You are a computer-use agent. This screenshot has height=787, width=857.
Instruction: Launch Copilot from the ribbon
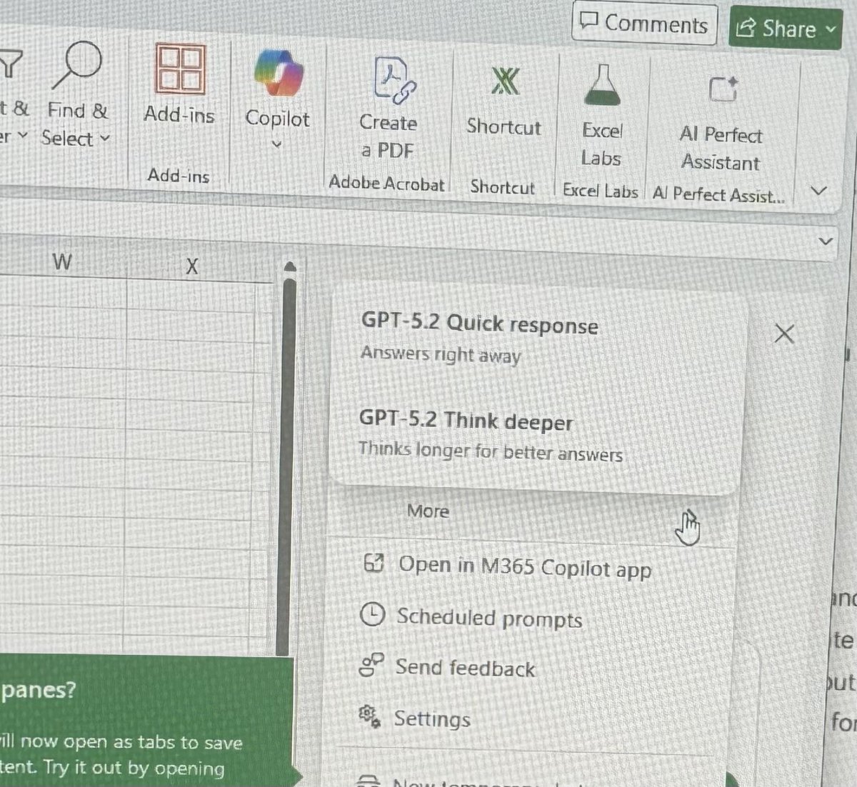(278, 74)
